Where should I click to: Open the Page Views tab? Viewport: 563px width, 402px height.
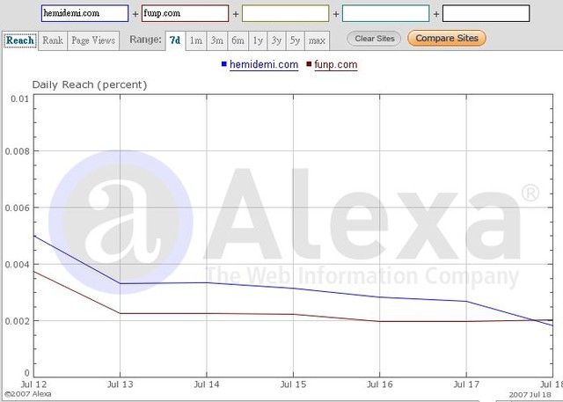pyautogui.click(x=93, y=40)
